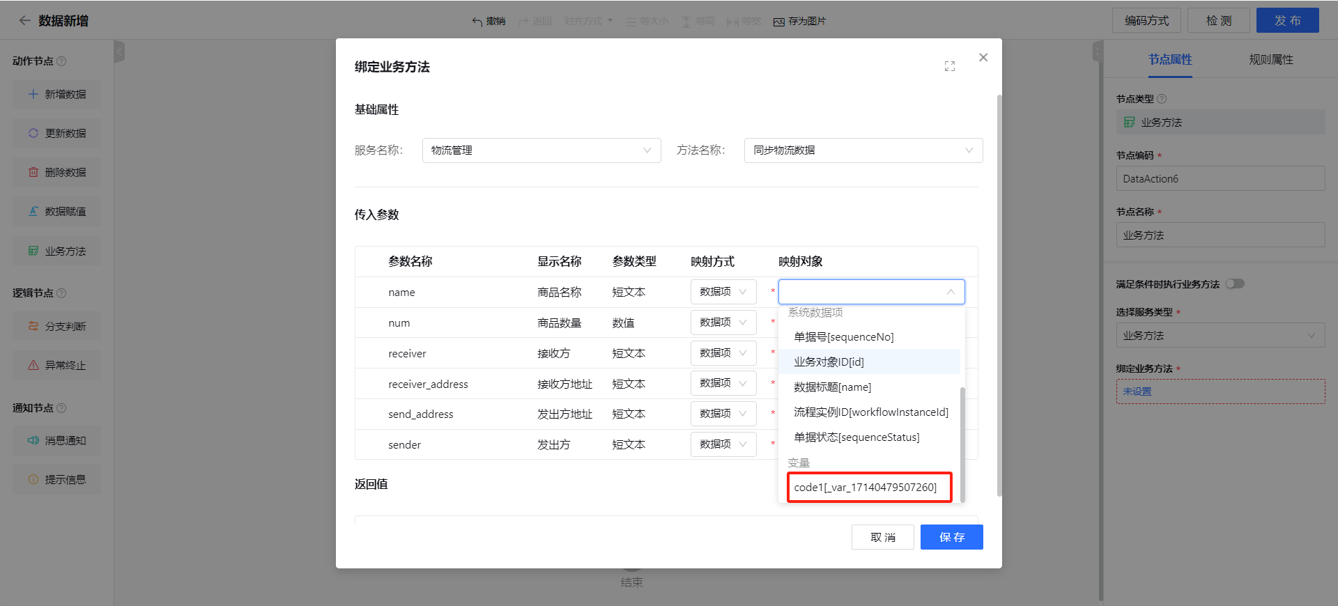Collapse the left node panel handle
1338x606 pixels.
pyautogui.click(x=119, y=51)
